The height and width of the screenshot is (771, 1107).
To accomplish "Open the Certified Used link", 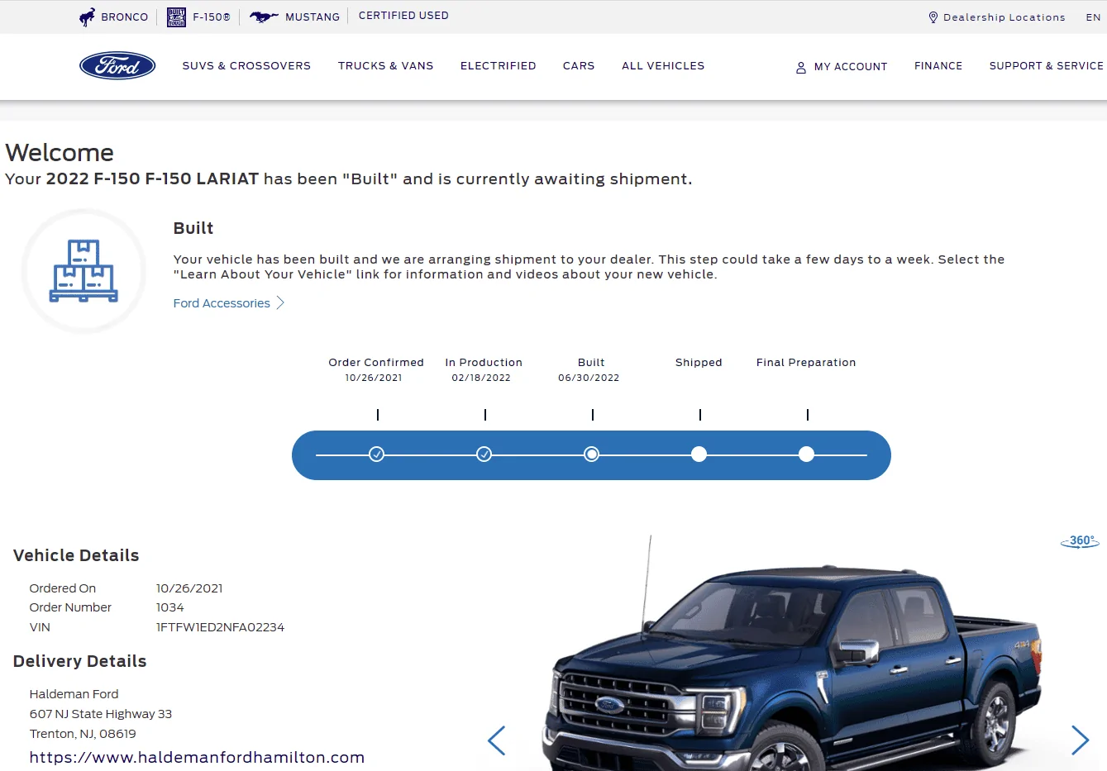I will click(403, 16).
